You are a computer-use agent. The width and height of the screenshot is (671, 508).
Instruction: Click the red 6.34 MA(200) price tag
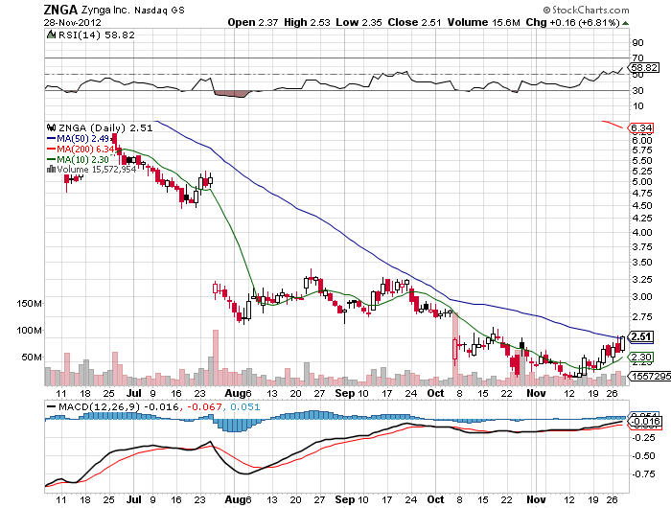tap(641, 128)
